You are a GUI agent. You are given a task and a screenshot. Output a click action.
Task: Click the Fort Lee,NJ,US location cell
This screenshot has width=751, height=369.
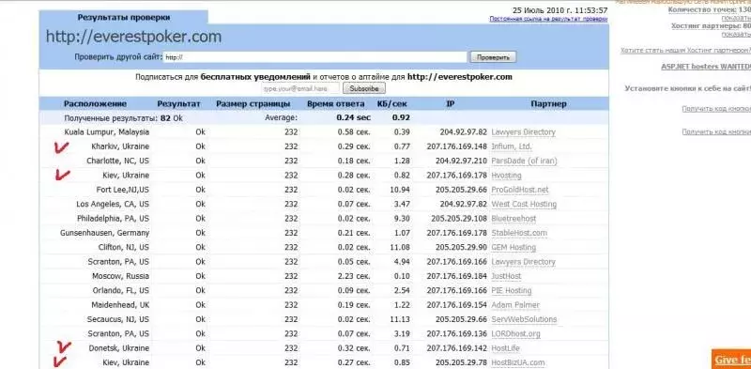coord(123,190)
